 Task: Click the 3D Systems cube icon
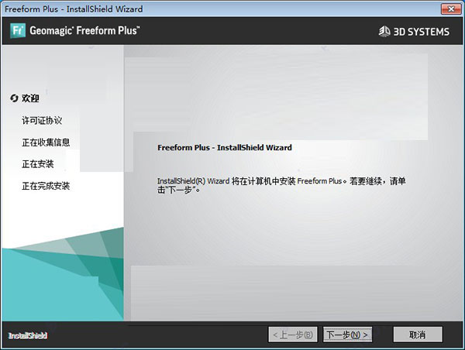coord(385,32)
